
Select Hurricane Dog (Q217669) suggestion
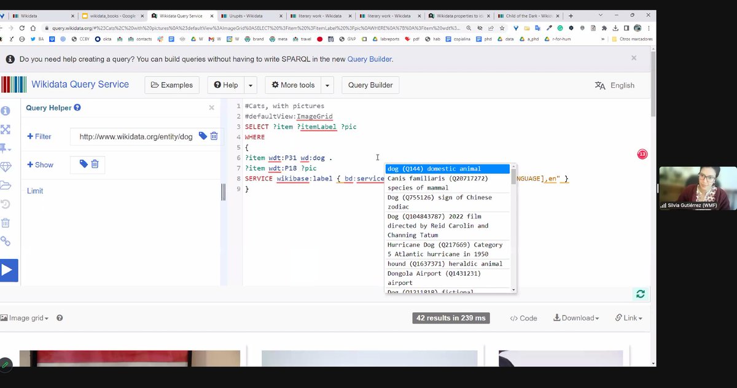pos(448,249)
